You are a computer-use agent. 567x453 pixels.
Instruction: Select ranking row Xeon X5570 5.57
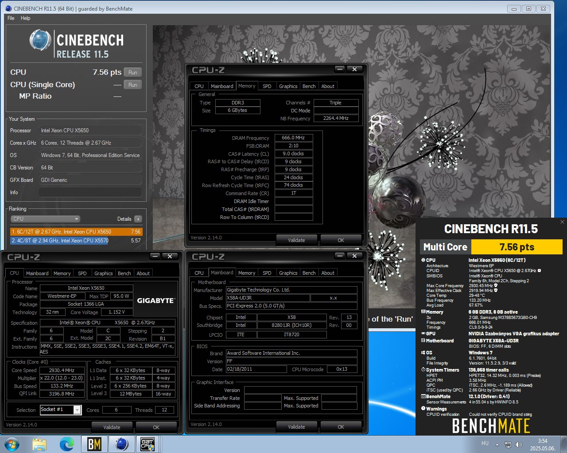pyautogui.click(x=76, y=241)
